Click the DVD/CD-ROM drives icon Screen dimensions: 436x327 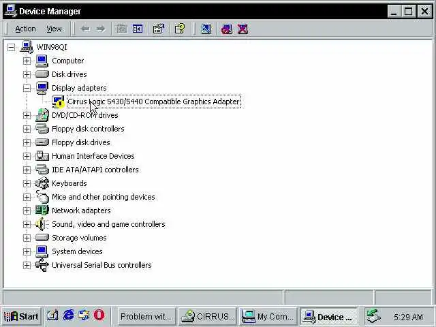42,115
